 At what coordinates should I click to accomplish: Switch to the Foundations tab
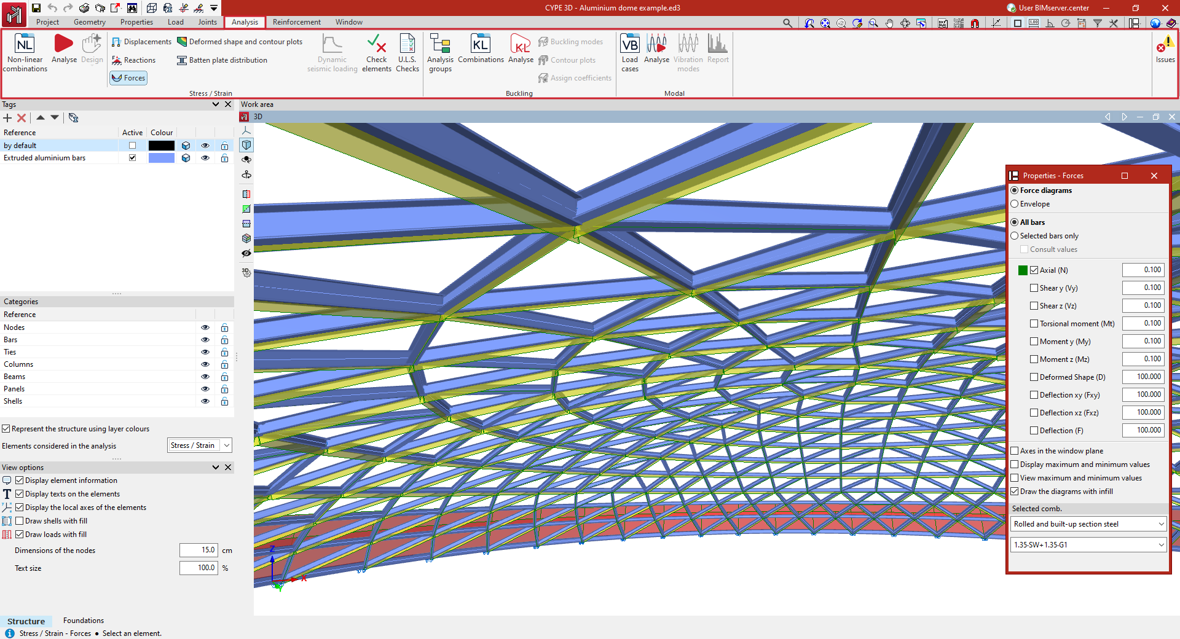point(84,621)
